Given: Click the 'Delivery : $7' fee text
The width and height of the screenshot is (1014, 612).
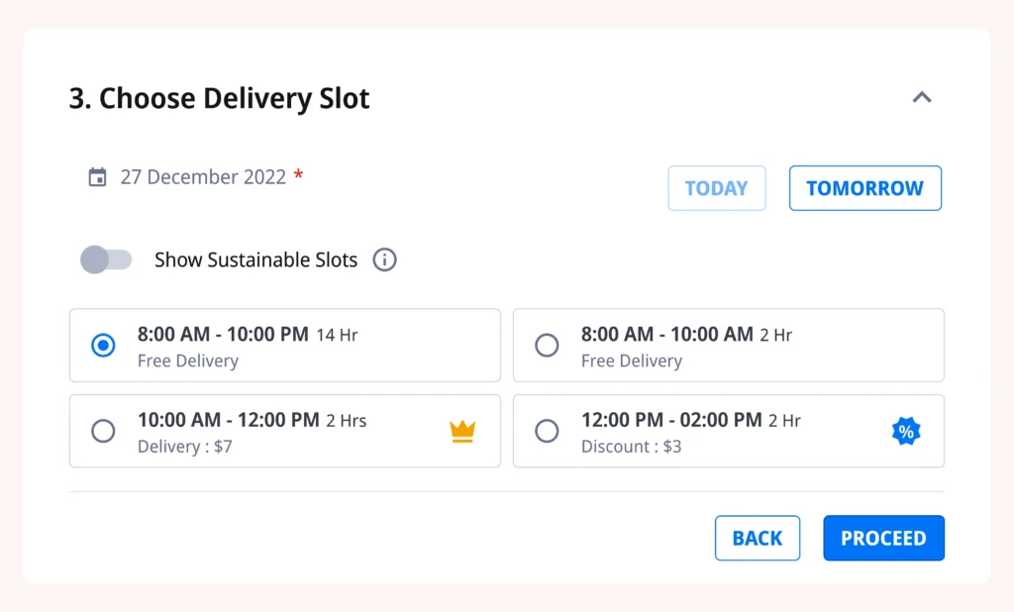Looking at the screenshot, I should (x=185, y=447).
